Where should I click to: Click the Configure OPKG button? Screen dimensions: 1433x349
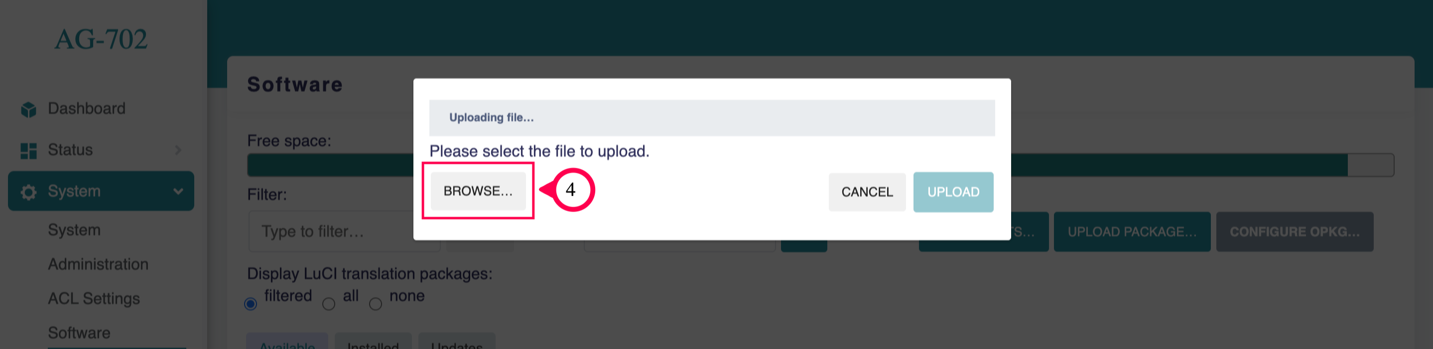[1295, 232]
